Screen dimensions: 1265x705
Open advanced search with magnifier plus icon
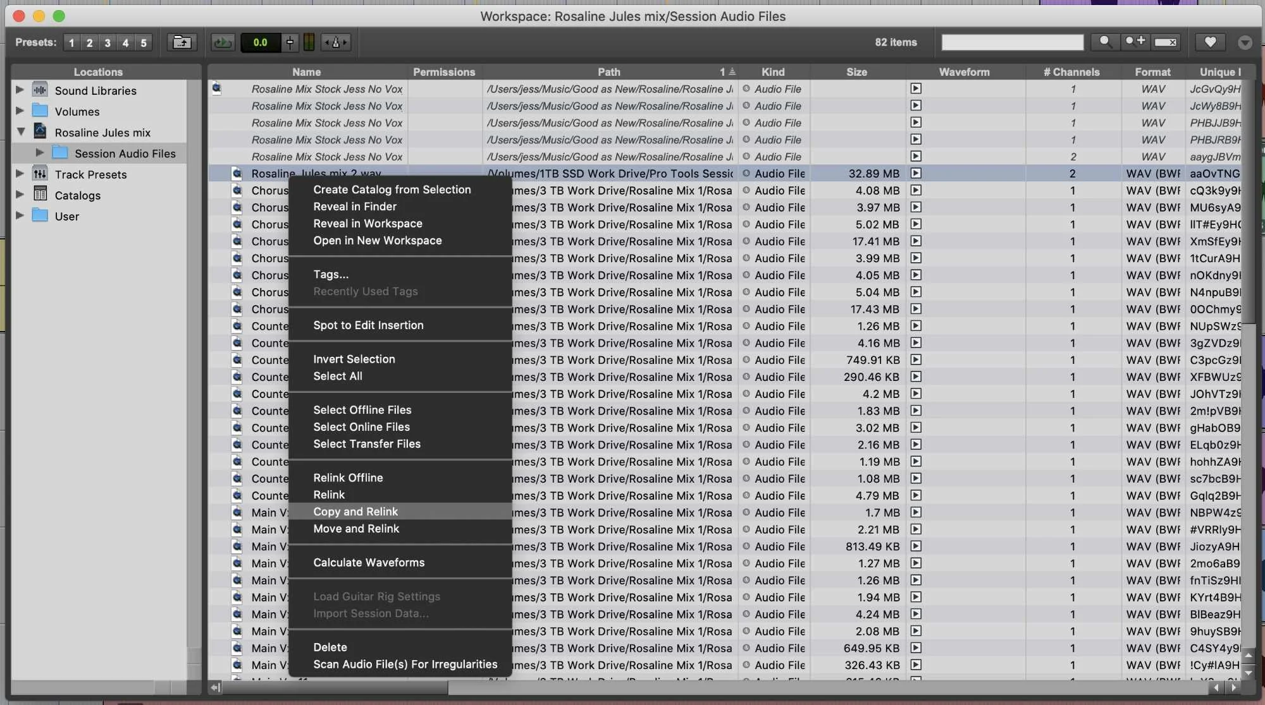(1135, 42)
